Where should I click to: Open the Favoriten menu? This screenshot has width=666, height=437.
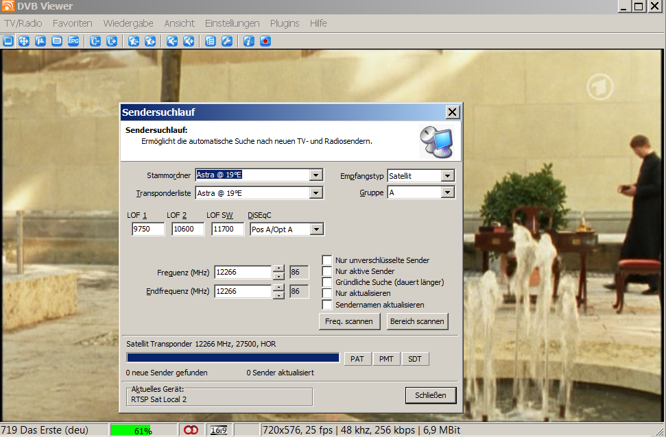(72, 23)
